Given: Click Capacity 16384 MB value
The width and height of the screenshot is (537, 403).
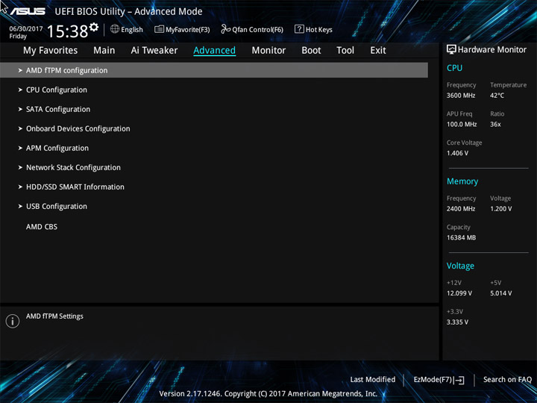Looking at the screenshot, I should [461, 237].
